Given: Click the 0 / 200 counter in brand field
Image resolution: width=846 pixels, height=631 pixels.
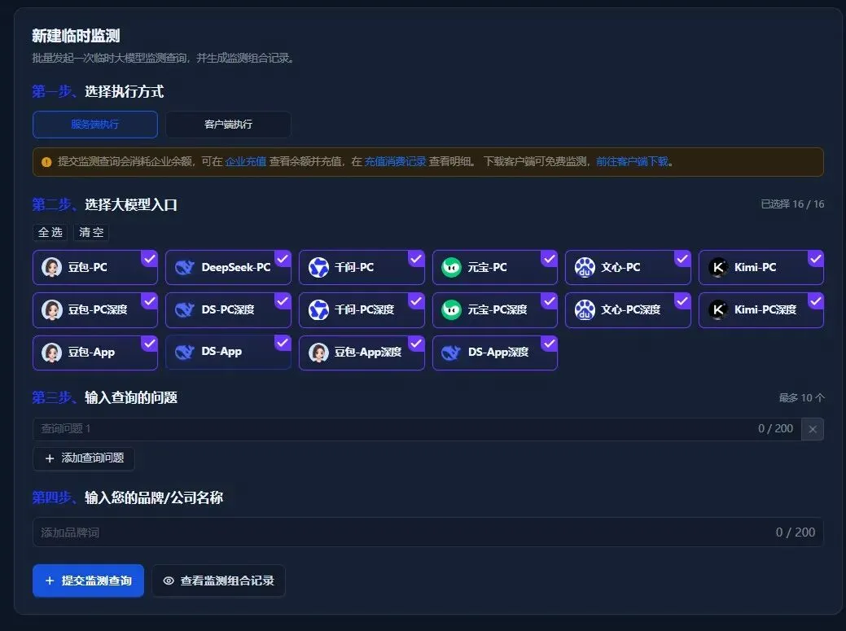Looking at the screenshot, I should point(796,532).
